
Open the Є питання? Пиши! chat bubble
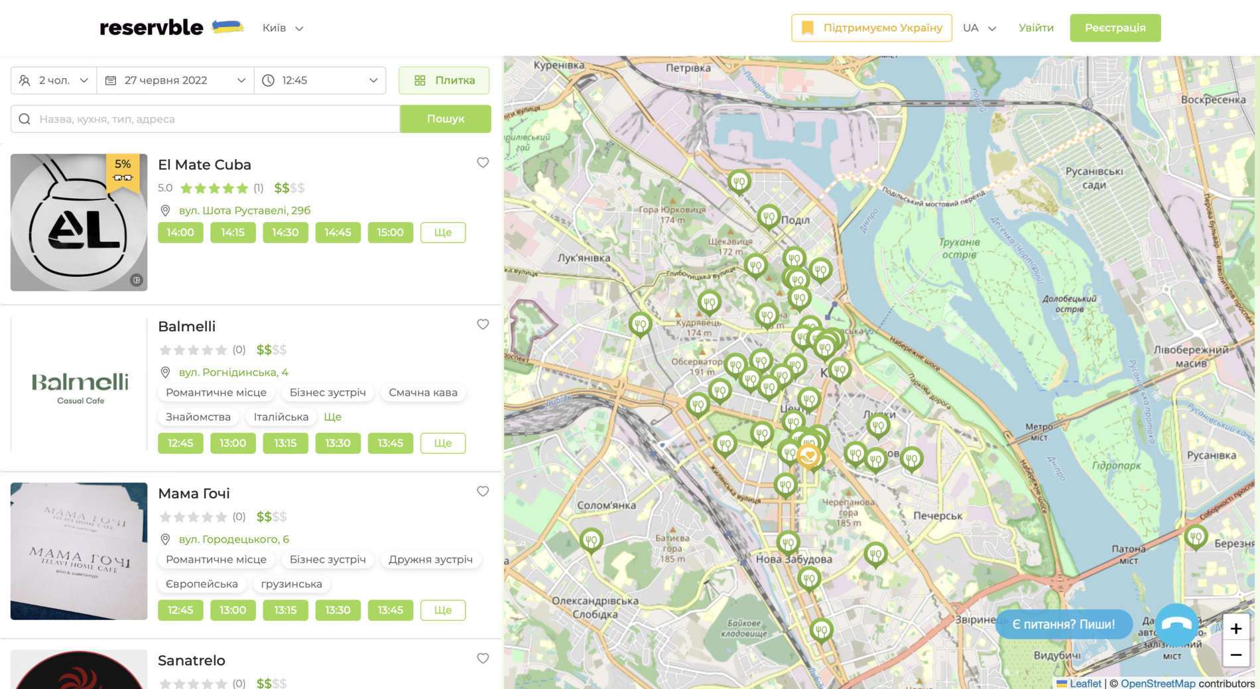point(1063,624)
